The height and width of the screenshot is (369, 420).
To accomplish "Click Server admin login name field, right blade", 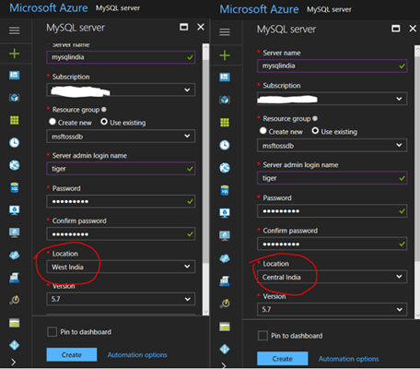I will (332, 178).
